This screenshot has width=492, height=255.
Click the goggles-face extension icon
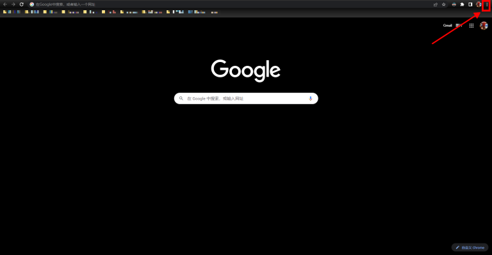(x=454, y=4)
